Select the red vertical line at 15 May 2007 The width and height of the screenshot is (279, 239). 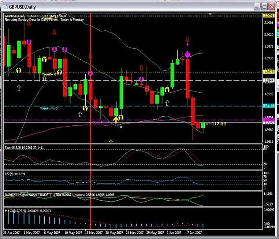91,121
